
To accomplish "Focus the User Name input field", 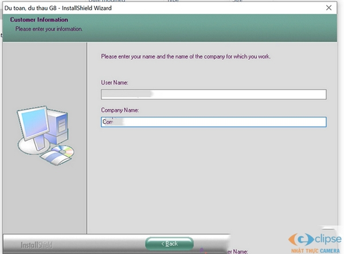I will (x=229, y=95).
